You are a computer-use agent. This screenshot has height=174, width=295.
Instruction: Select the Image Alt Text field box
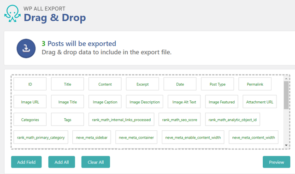(184, 102)
